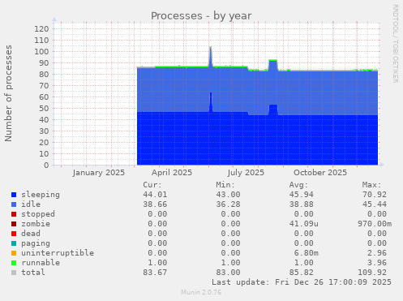Click the 'Avg:' column header

pos(298,185)
